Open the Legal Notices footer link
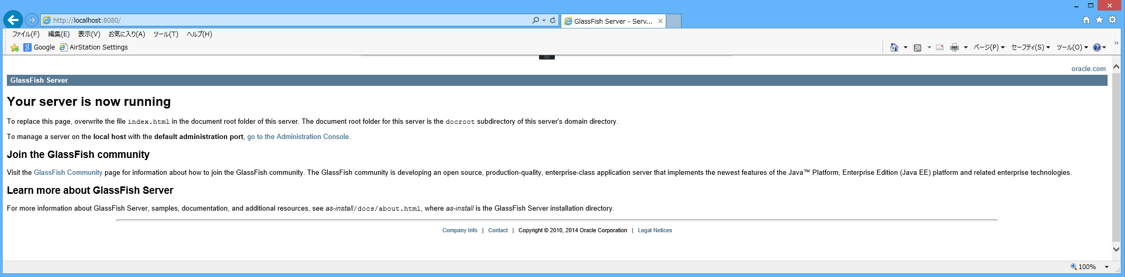The width and height of the screenshot is (1125, 277). pyautogui.click(x=655, y=230)
